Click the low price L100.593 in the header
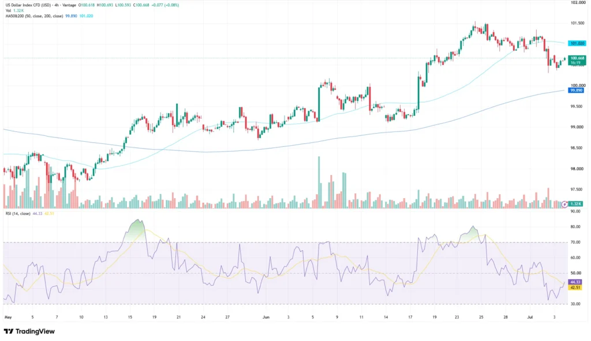 (124, 5)
